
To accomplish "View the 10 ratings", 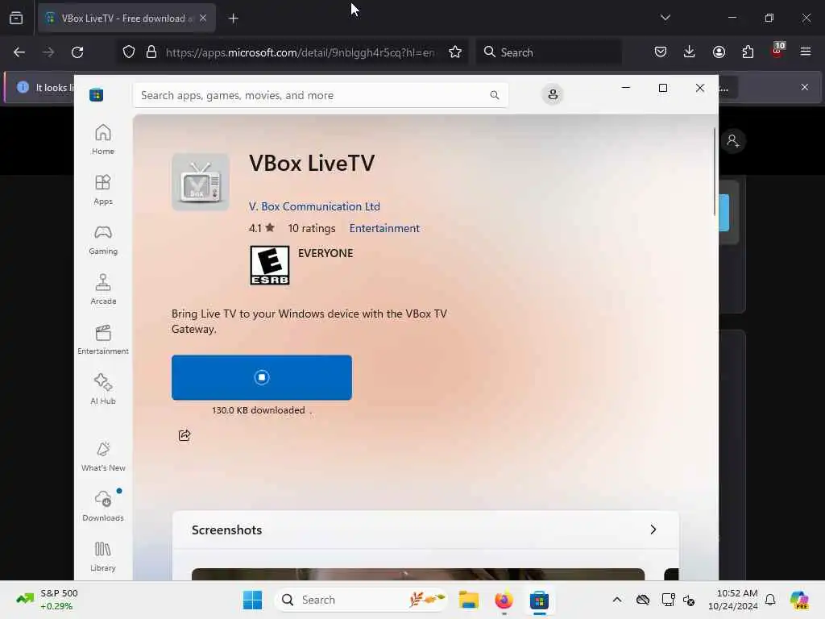I will (312, 228).
